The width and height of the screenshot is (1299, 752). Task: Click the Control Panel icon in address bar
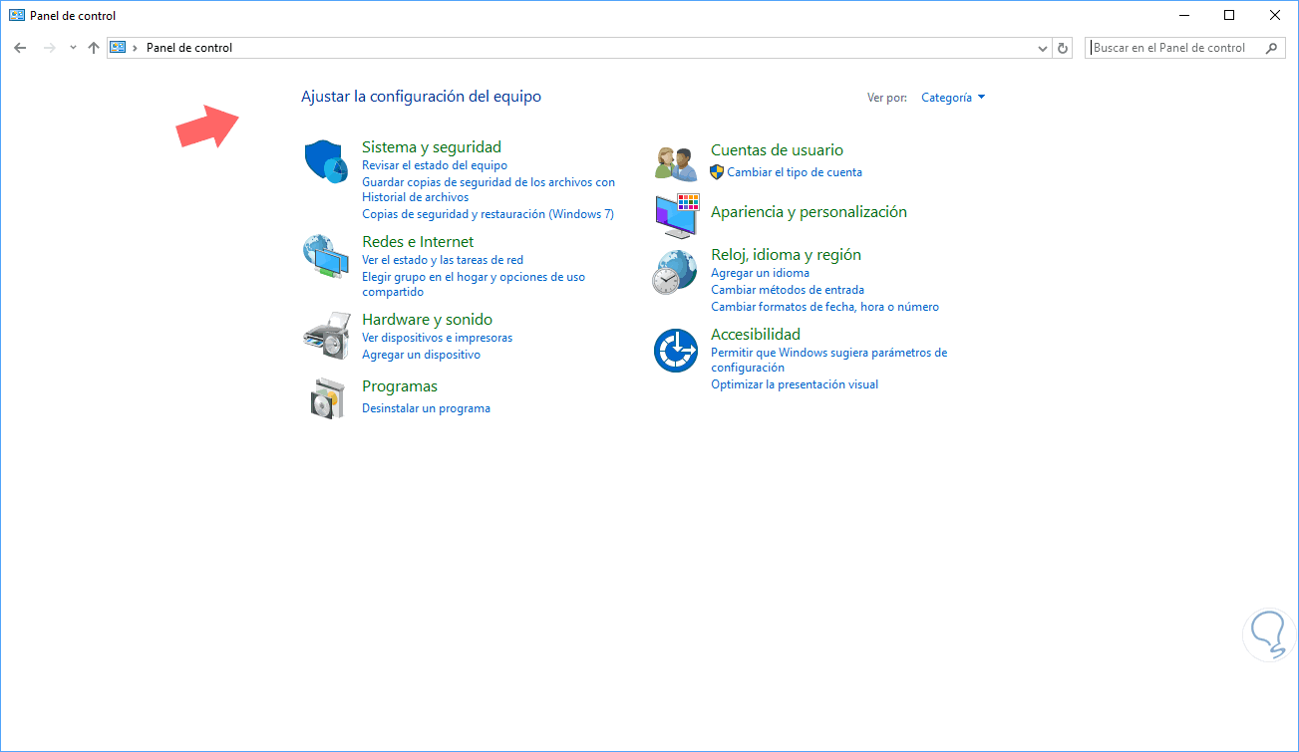[x=118, y=48]
